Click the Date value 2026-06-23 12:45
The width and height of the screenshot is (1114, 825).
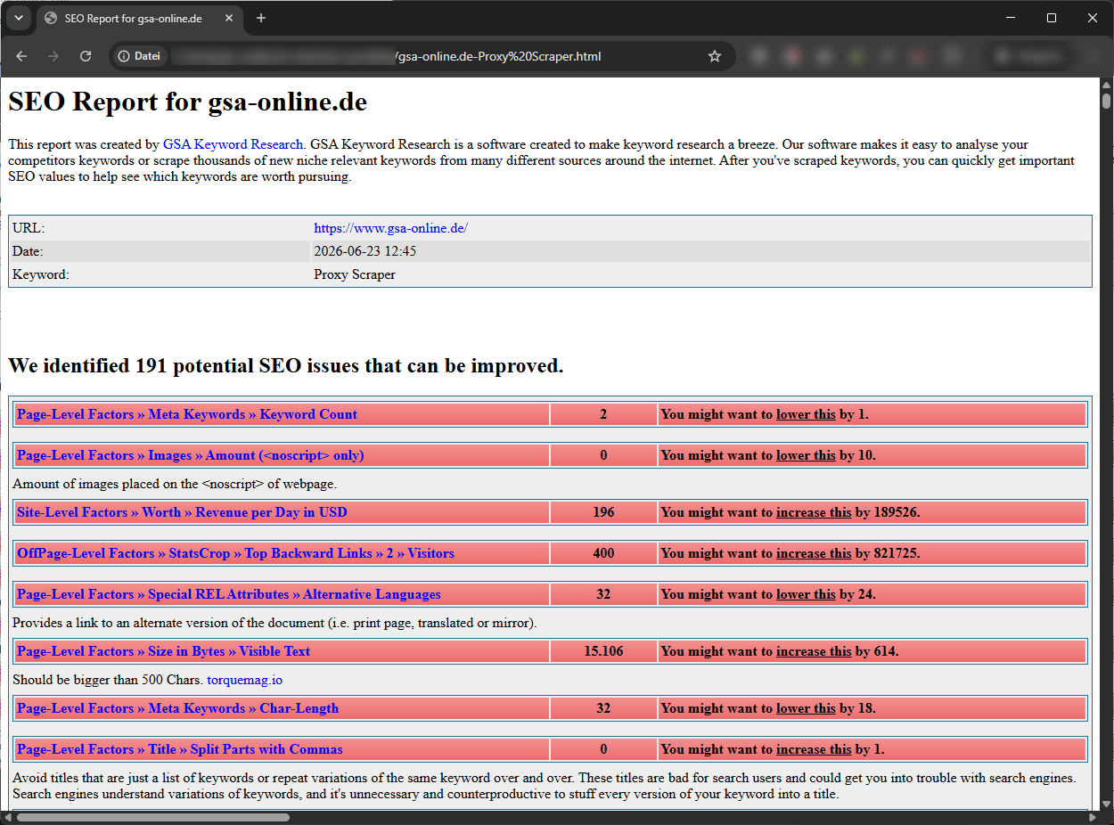coord(365,251)
